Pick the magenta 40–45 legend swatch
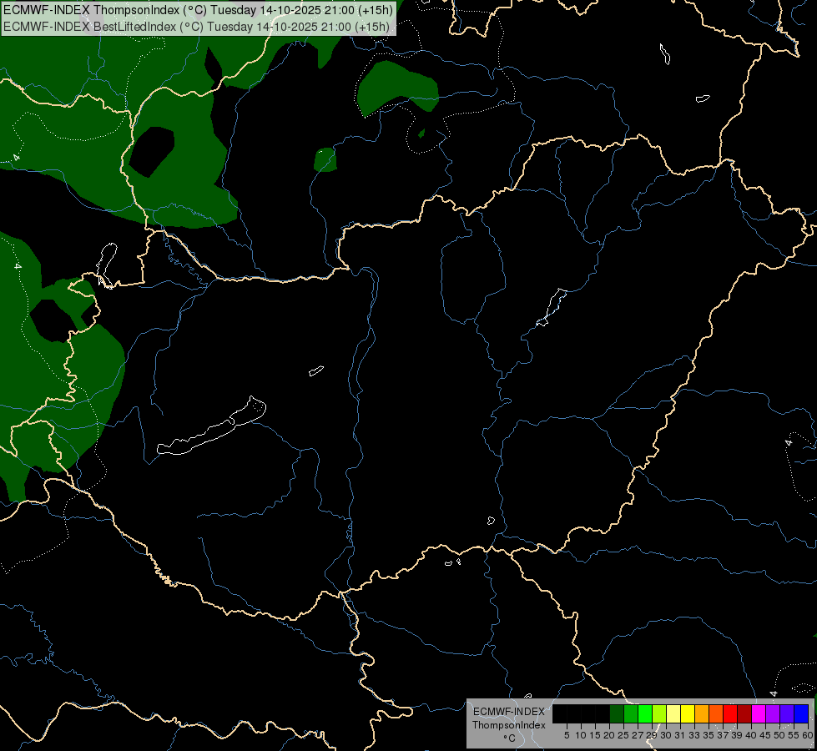The image size is (817, 751). [759, 714]
